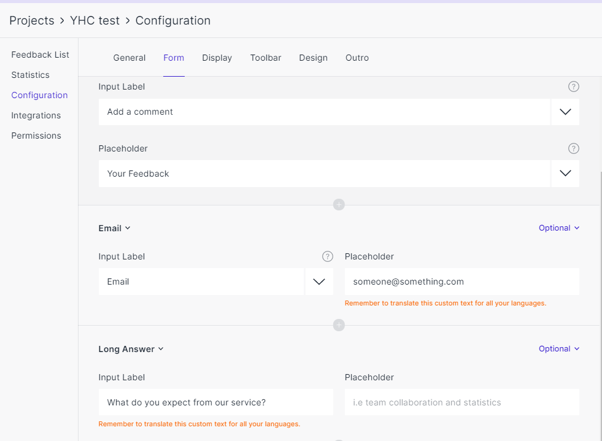Switch to the Toolbar tab

tap(266, 58)
